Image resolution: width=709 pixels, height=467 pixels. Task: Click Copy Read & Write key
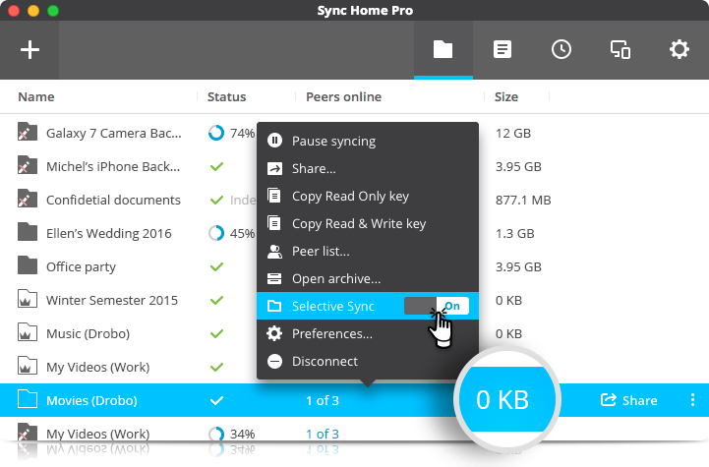point(358,224)
